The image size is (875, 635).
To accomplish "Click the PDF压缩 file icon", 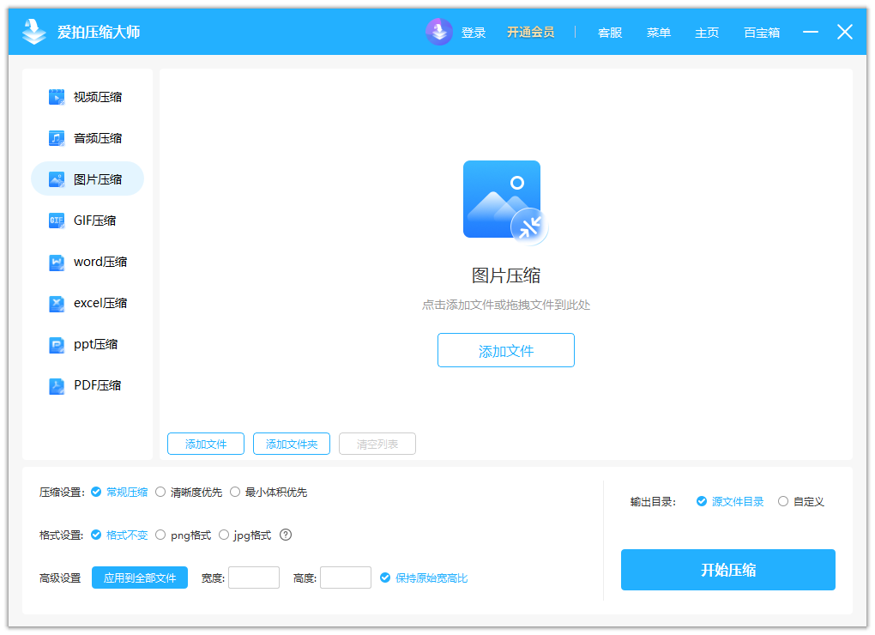I will coord(57,385).
